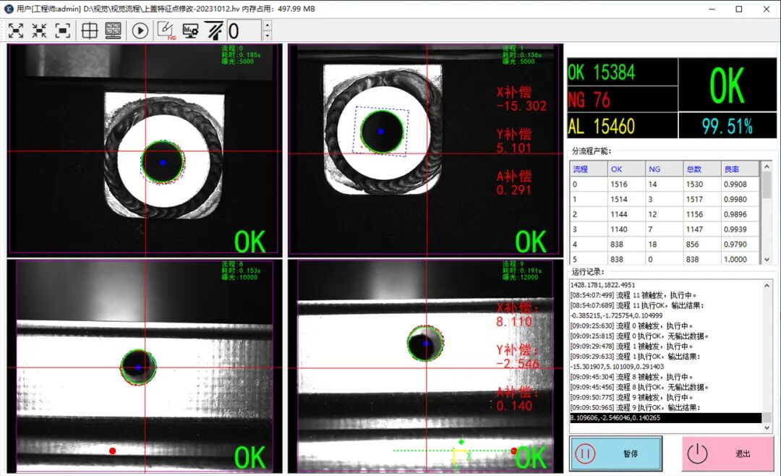This screenshot has height=476, width=781.
Task: Select yield cell 0.9896
Action: tap(741, 214)
